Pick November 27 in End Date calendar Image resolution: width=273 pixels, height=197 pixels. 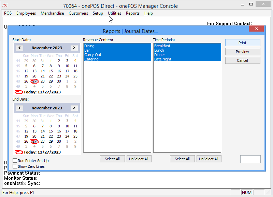coord(34,141)
